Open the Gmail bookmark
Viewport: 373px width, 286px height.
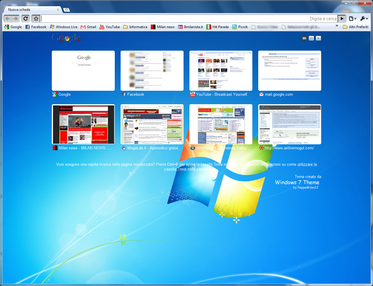pyautogui.click(x=88, y=27)
